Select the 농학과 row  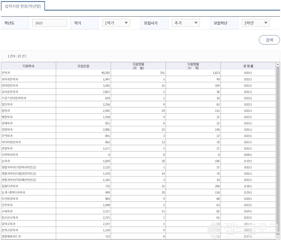pos(138,161)
